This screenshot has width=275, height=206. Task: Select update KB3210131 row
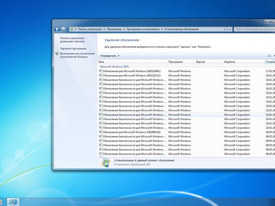pyautogui.click(x=186, y=76)
